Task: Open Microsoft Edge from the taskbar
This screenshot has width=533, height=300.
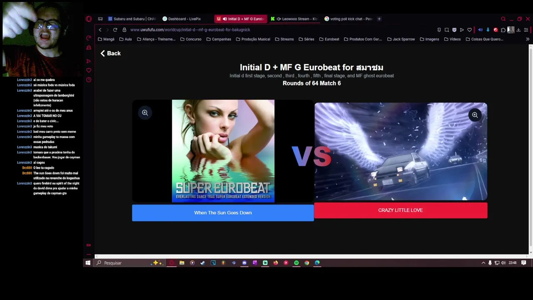Action: pyautogui.click(x=317, y=263)
